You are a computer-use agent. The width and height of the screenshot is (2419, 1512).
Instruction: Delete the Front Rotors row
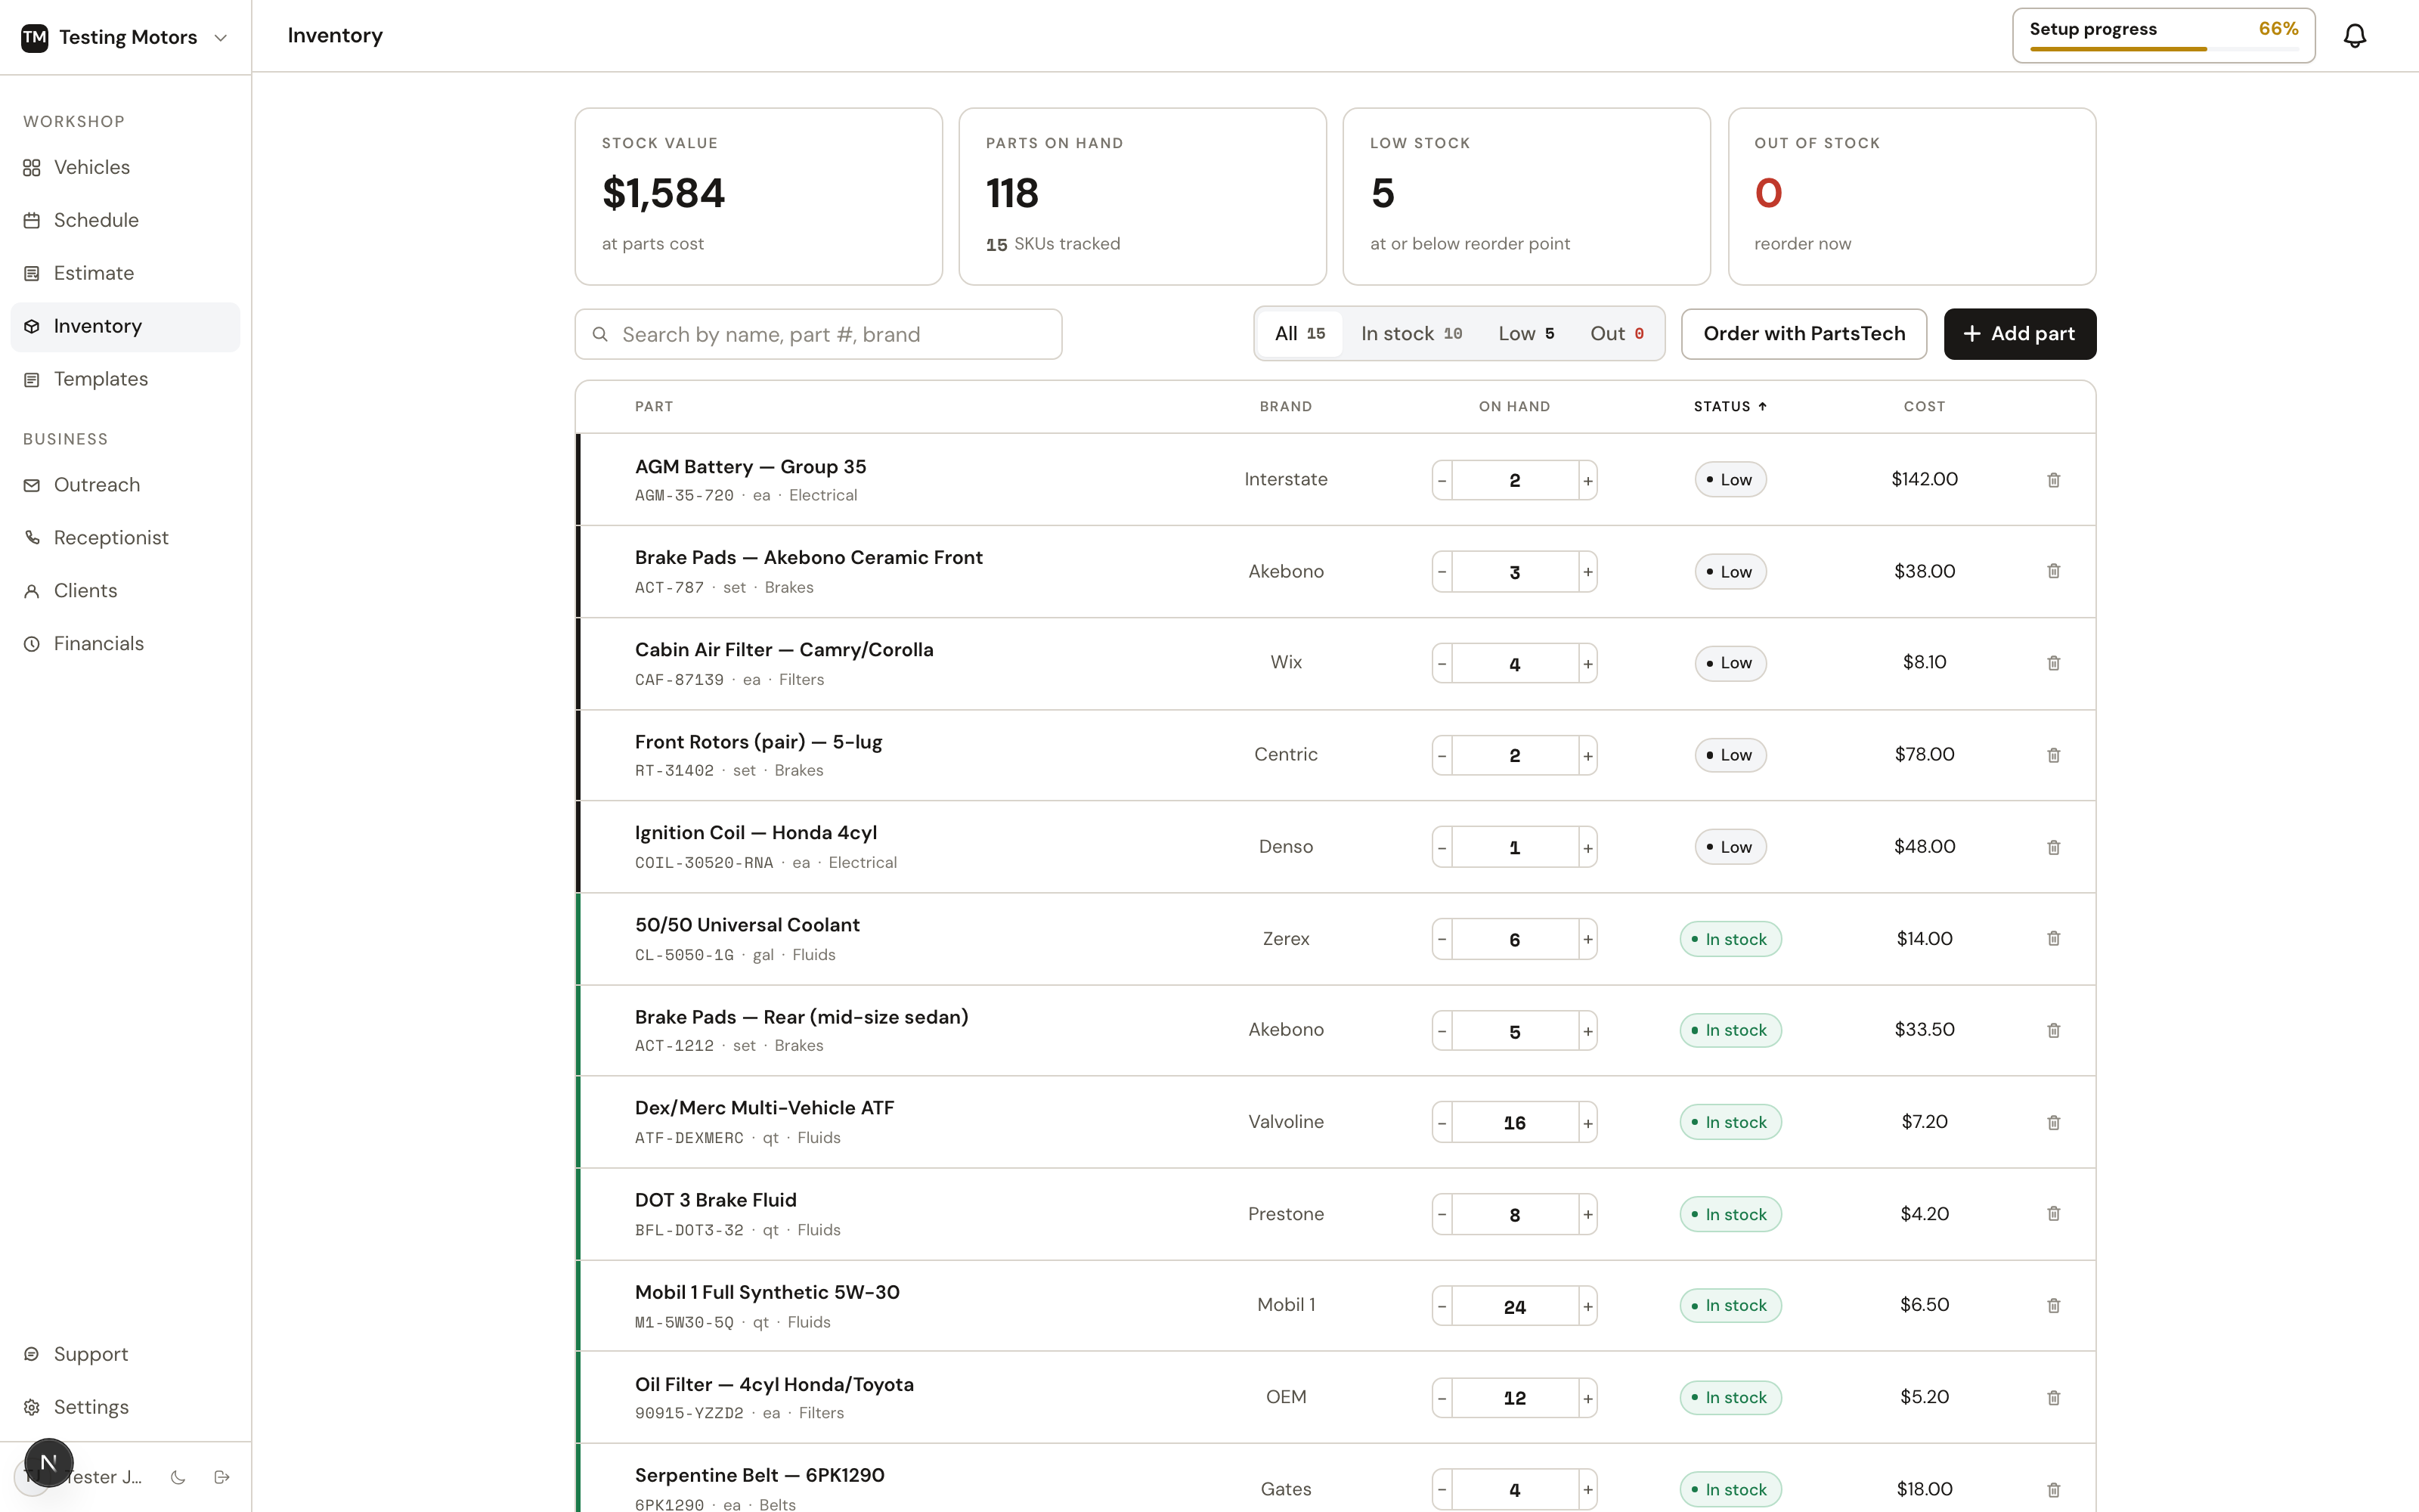[2053, 755]
